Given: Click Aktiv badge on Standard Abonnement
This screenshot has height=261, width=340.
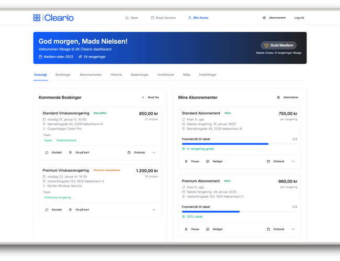Looking at the screenshot, I should (228, 113).
